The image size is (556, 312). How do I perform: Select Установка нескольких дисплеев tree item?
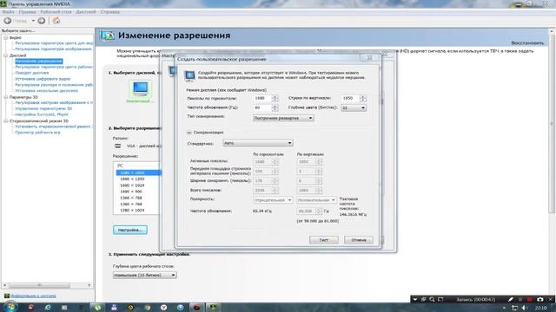pyautogui.click(x=46, y=91)
